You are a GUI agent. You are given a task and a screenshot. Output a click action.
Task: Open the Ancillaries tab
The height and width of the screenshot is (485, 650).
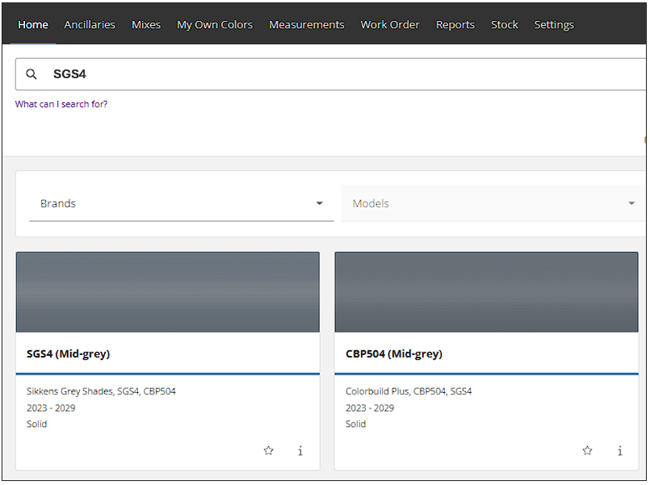[x=90, y=25]
